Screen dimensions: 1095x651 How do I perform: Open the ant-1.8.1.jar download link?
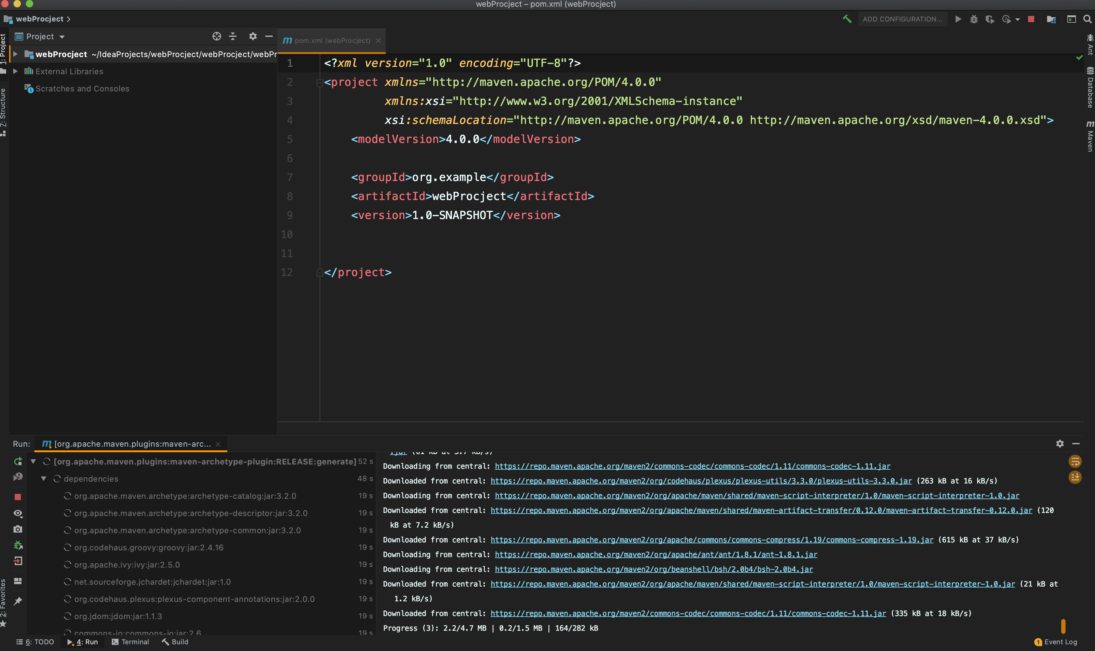(x=656, y=554)
